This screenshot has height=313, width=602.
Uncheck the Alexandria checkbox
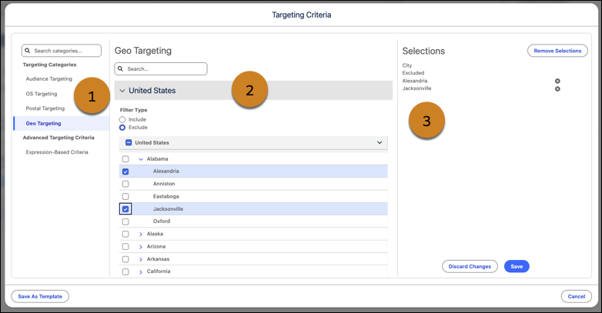click(125, 171)
